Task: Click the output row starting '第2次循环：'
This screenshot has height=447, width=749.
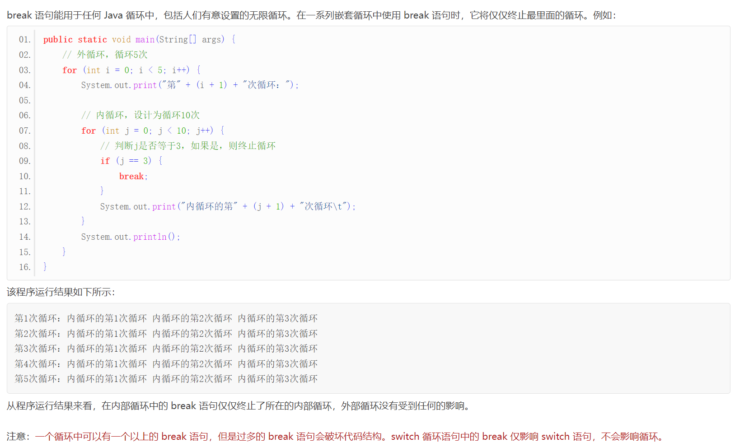Action: click(x=166, y=334)
